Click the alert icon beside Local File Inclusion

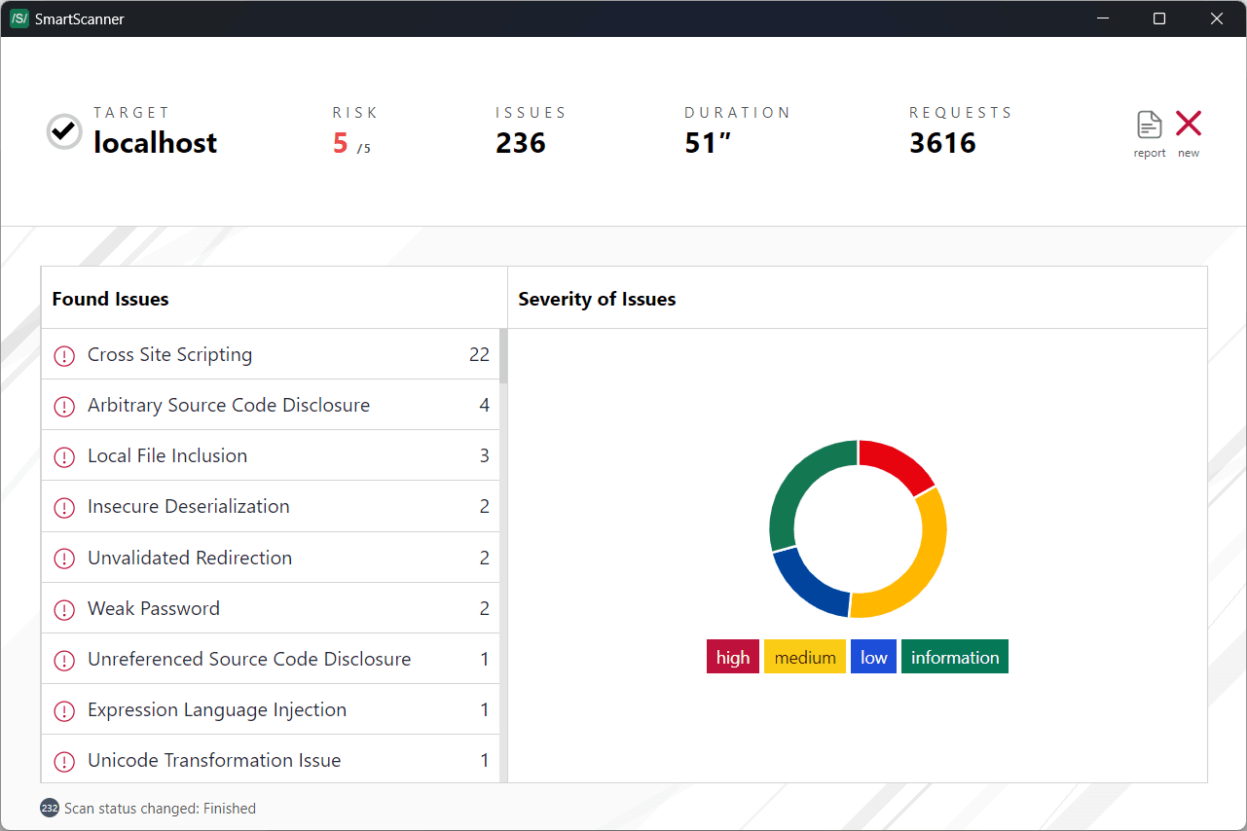click(x=64, y=456)
